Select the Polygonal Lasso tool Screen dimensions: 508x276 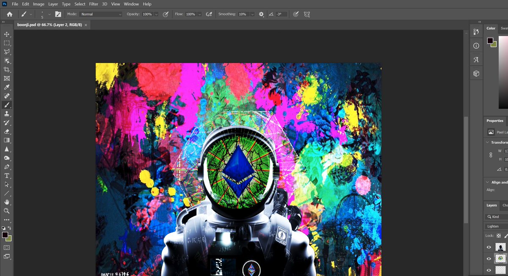[x=7, y=52]
